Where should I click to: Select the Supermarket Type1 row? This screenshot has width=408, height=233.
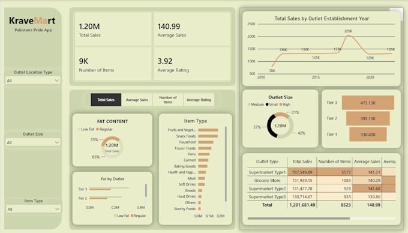(322, 172)
